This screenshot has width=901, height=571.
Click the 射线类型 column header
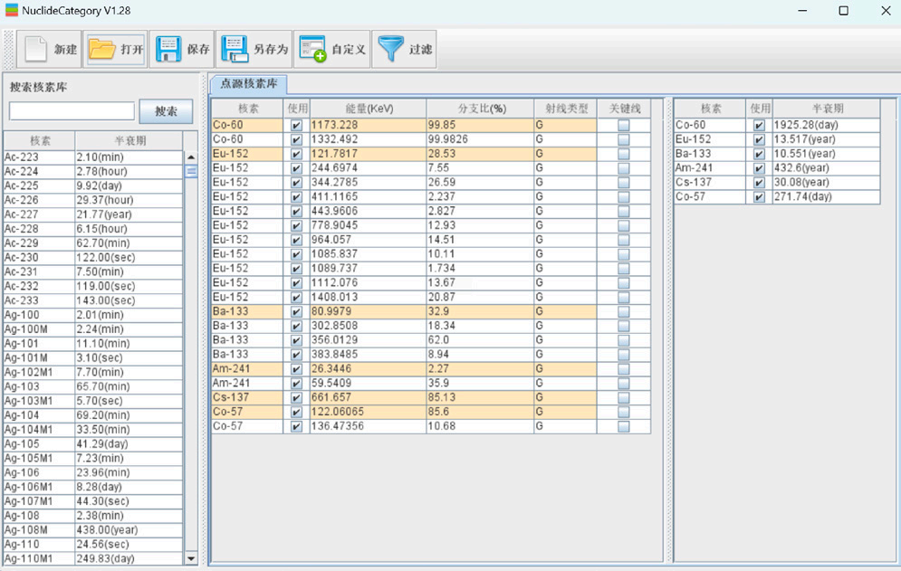tap(566, 109)
